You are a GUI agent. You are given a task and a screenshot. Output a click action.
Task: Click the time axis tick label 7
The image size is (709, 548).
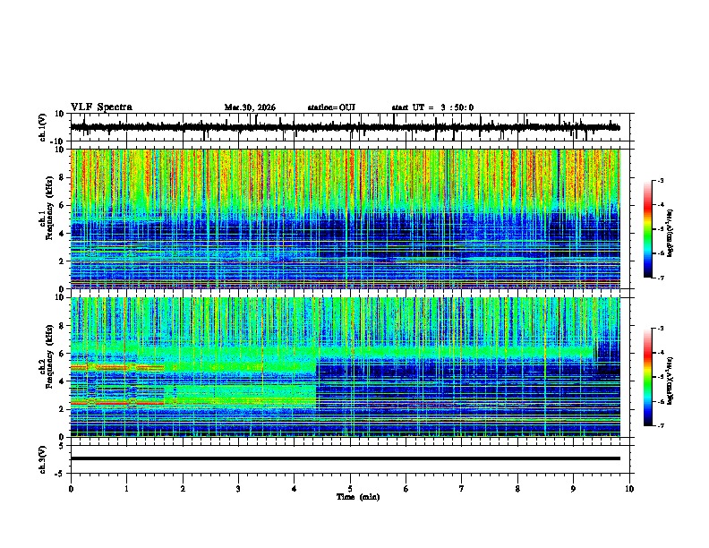(x=462, y=489)
